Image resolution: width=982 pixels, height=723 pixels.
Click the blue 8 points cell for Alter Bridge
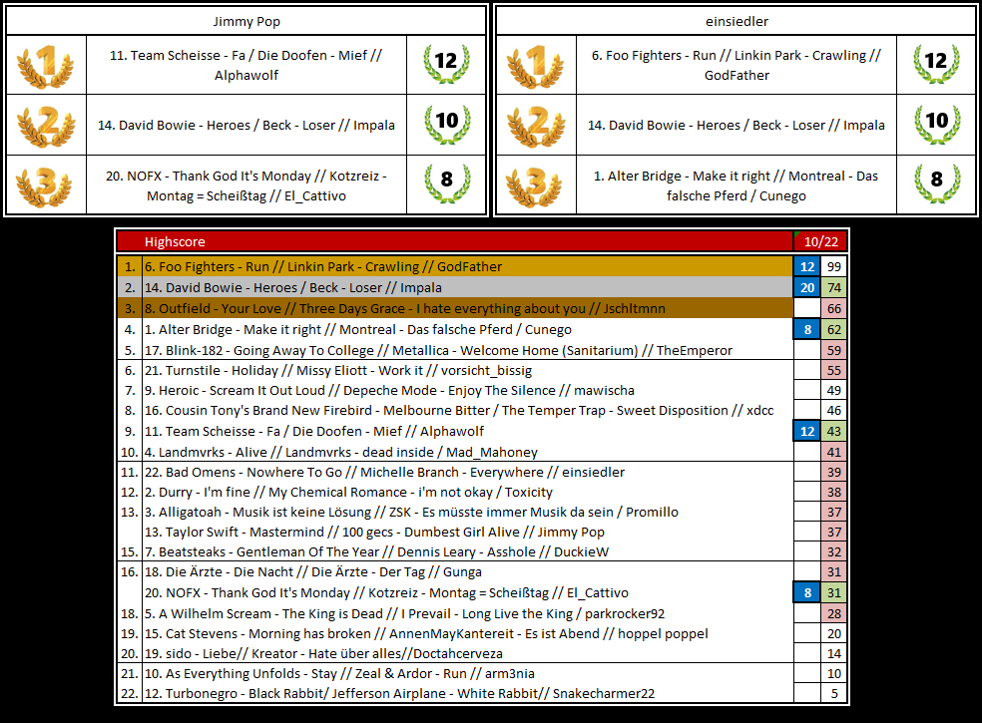[806, 329]
